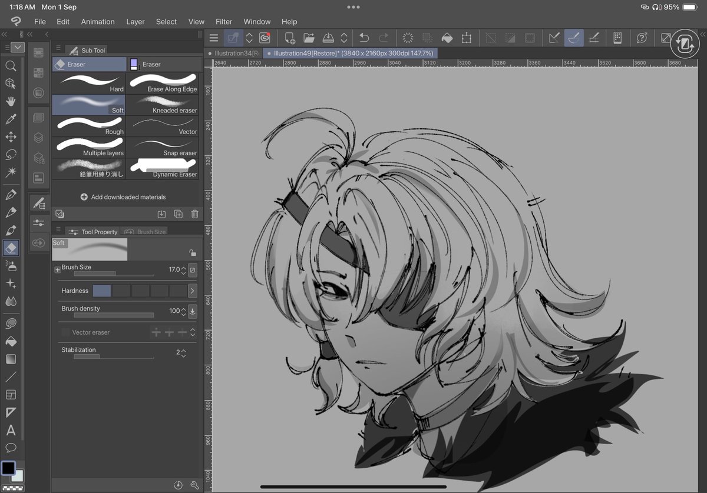The image size is (707, 493).
Task: Select the 3D Object operation tool
Action: (11, 84)
